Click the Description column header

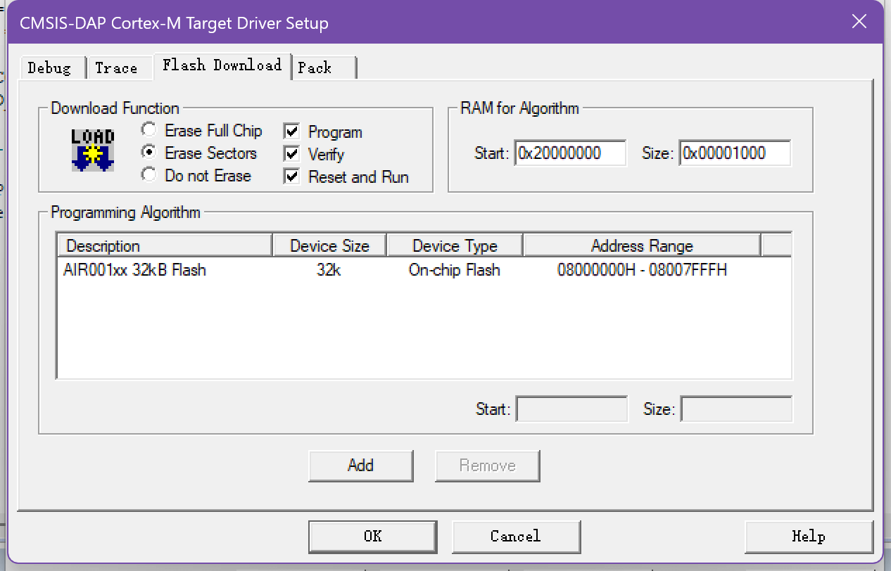click(164, 245)
